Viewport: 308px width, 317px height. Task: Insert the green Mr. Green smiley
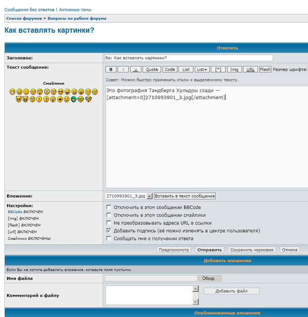pos(74,99)
